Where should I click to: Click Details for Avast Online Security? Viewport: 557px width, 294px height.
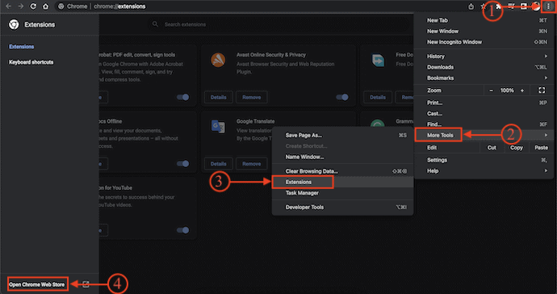(219, 97)
